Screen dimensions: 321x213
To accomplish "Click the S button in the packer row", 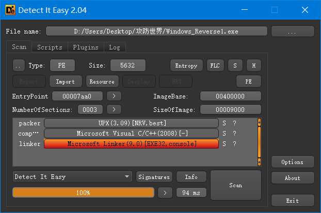I will [224, 123].
